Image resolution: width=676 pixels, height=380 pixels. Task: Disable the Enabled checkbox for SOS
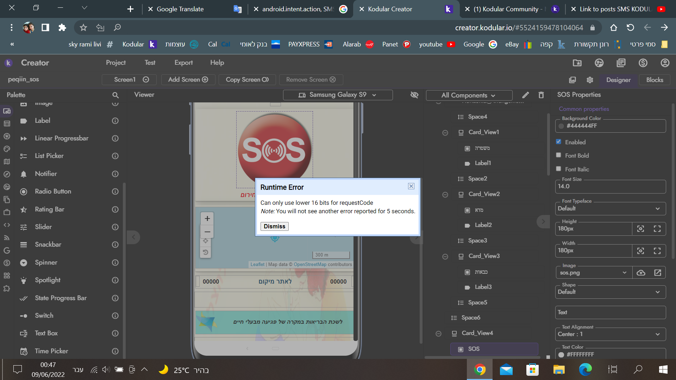(558, 141)
